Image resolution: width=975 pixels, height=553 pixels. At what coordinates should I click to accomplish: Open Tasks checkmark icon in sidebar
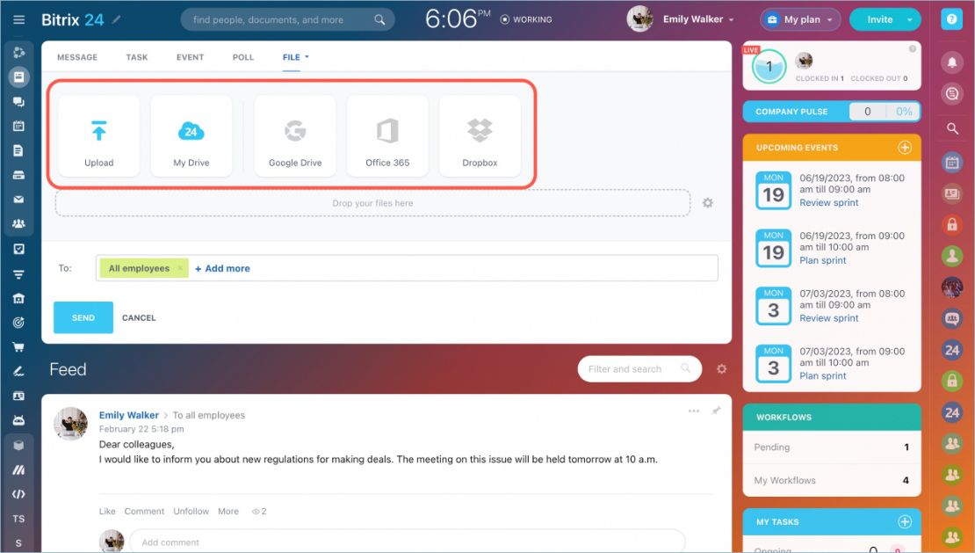18,249
